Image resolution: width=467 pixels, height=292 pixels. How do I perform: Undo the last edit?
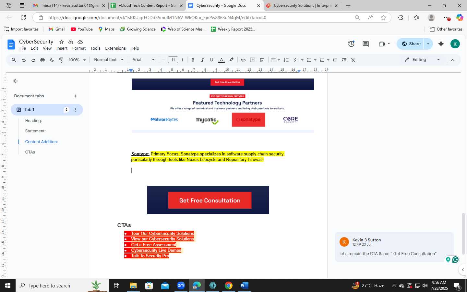tap(24, 60)
